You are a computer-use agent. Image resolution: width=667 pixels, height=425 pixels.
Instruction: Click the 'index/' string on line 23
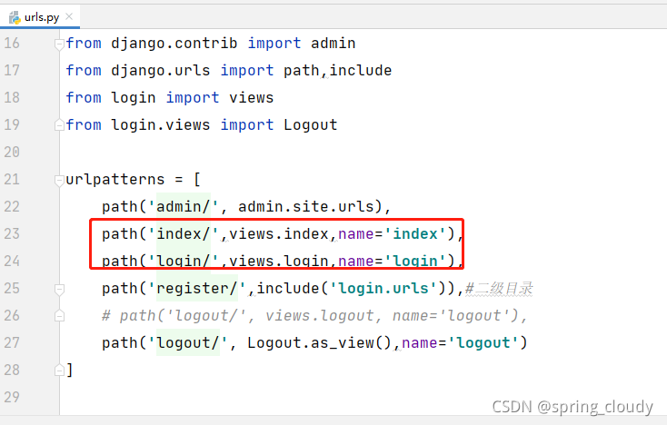[x=183, y=234]
